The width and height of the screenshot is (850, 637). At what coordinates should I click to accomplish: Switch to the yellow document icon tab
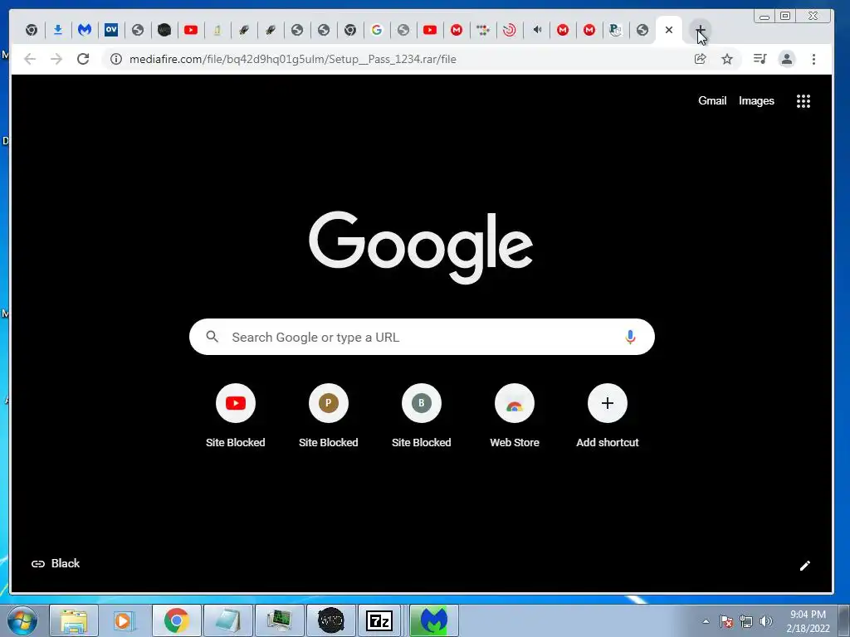click(x=217, y=30)
